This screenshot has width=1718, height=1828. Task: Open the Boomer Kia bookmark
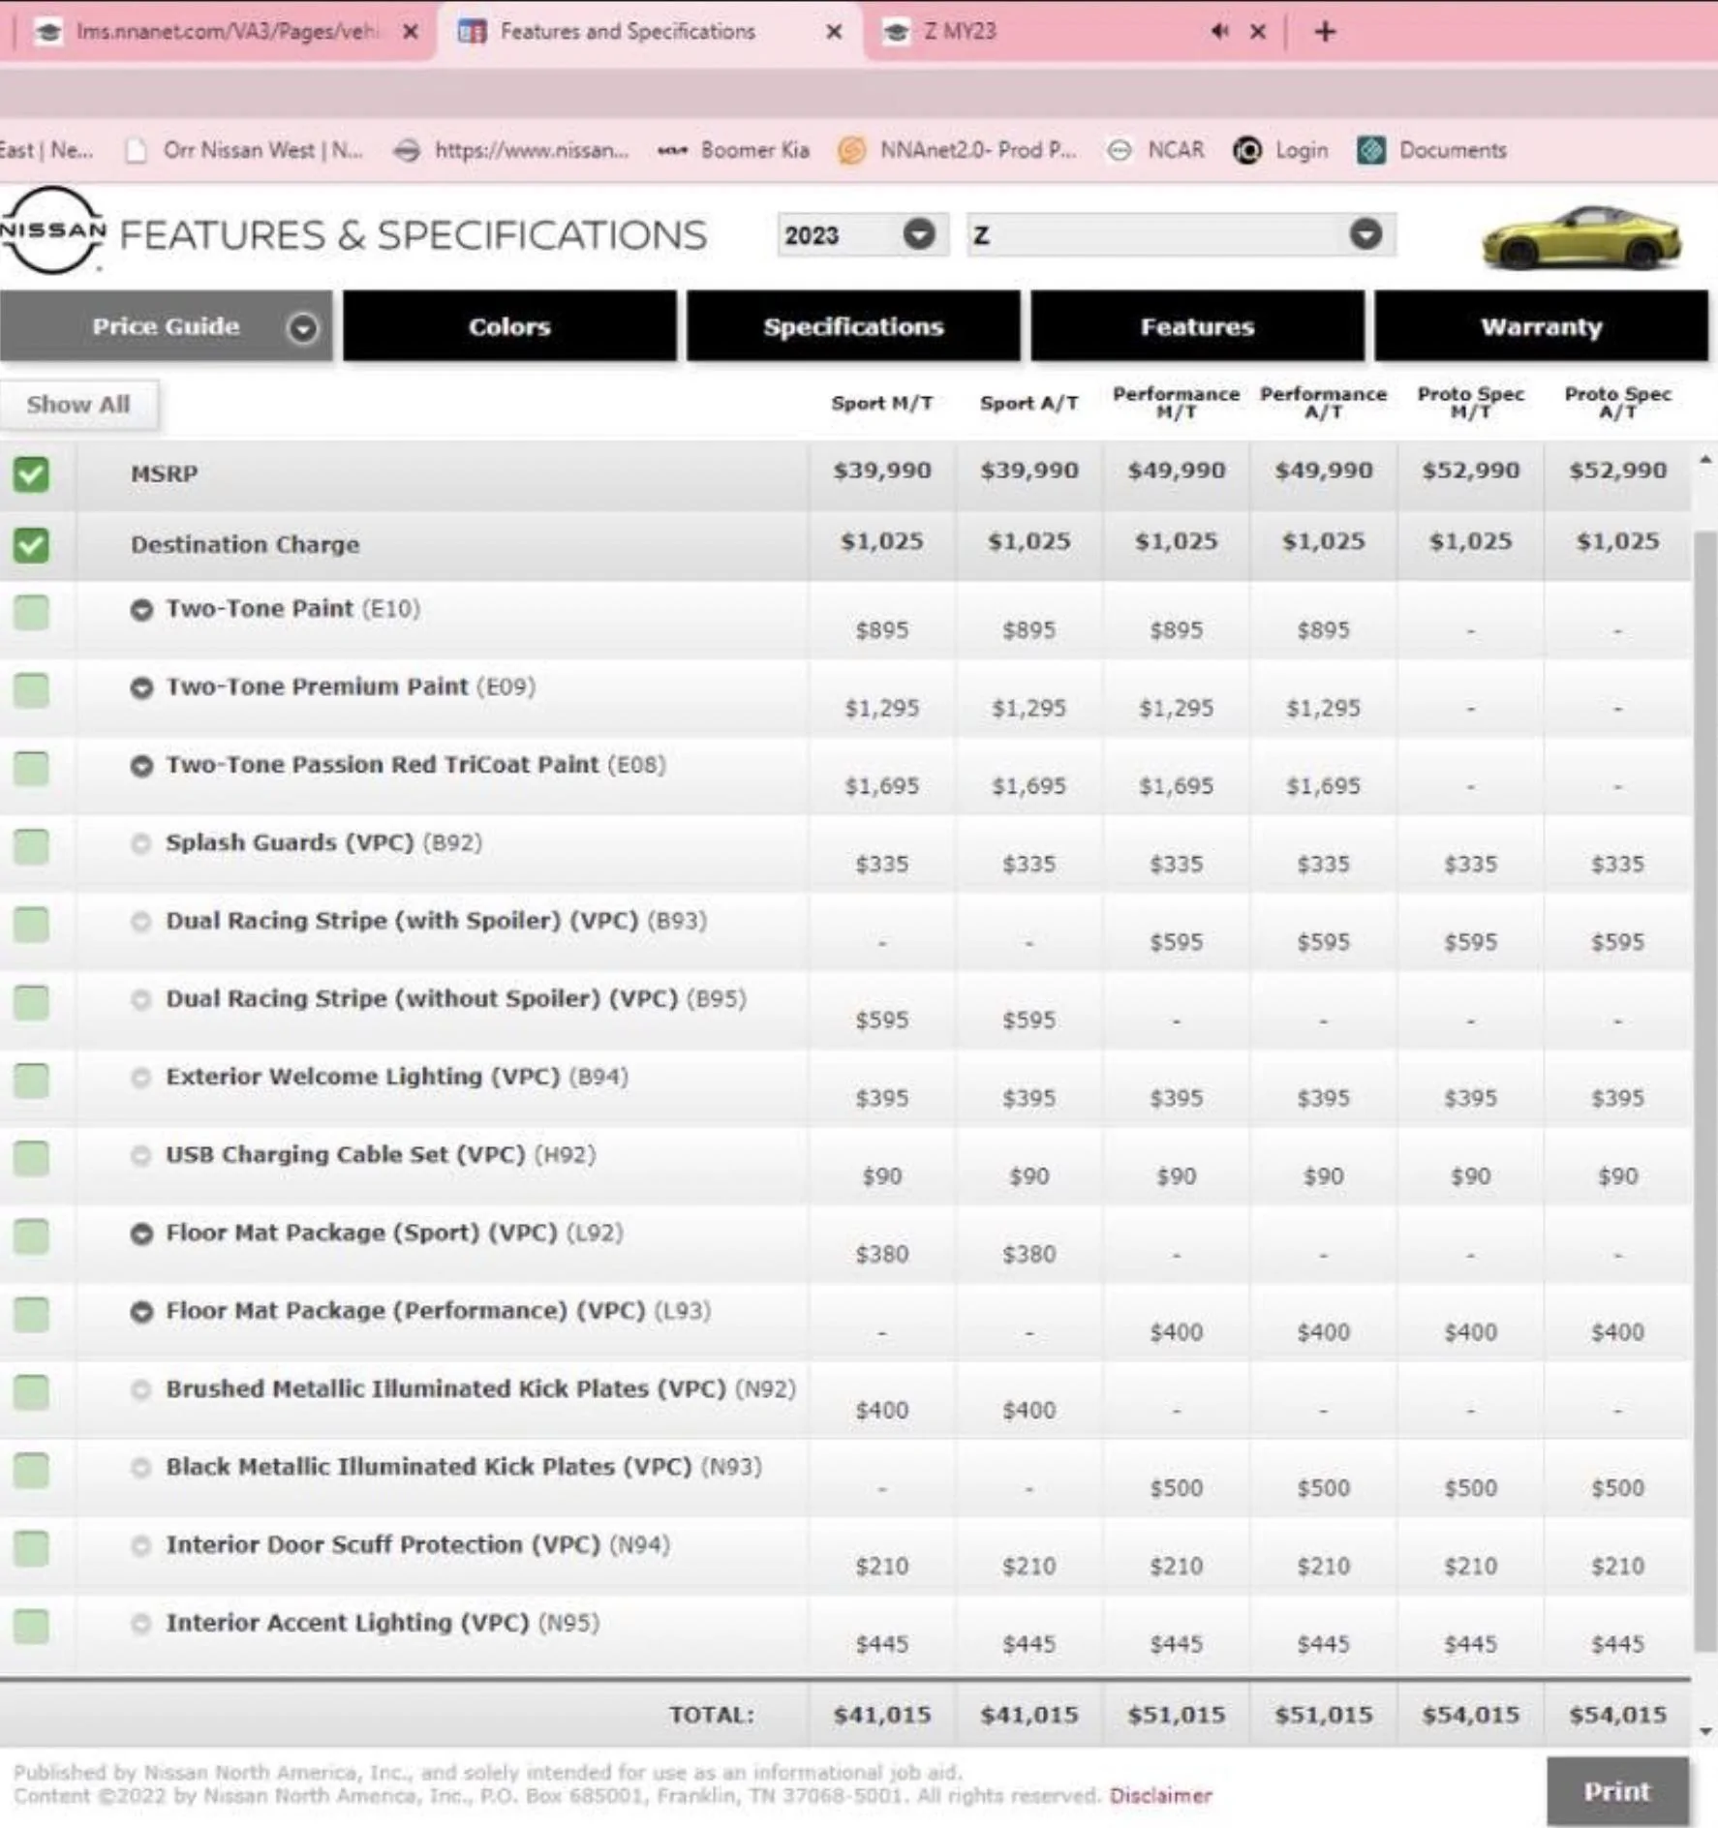[733, 150]
